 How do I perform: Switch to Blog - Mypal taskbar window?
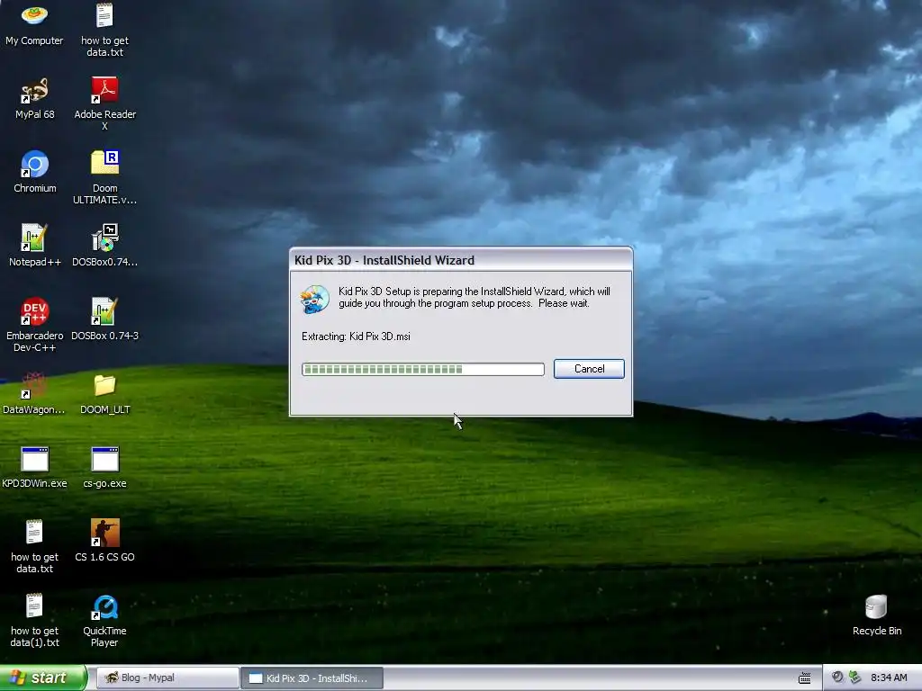(x=167, y=678)
